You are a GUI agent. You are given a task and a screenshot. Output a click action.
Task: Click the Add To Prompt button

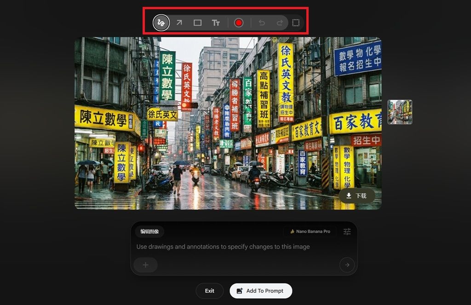coord(261,291)
